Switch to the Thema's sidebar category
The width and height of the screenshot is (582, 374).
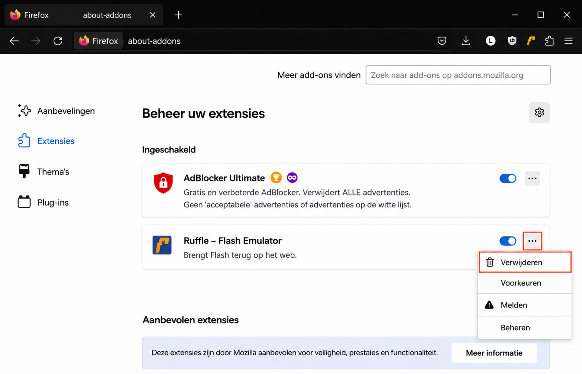click(x=44, y=171)
